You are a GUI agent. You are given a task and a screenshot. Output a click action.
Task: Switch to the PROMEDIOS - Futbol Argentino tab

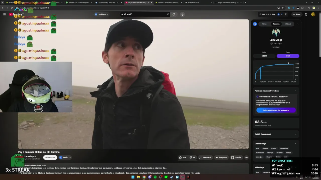[79, 2]
